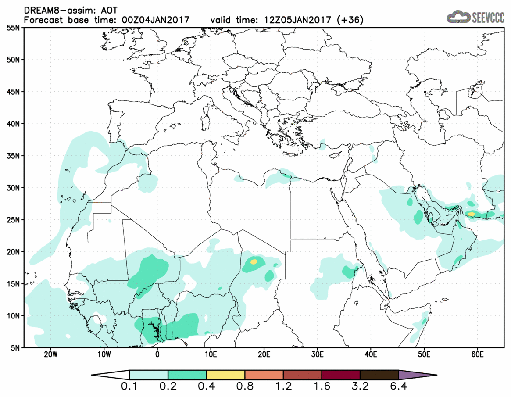Image resolution: width=511 pixels, height=397 pixels.
Task: Click the 25N latitude label
Action: (x=13, y=220)
